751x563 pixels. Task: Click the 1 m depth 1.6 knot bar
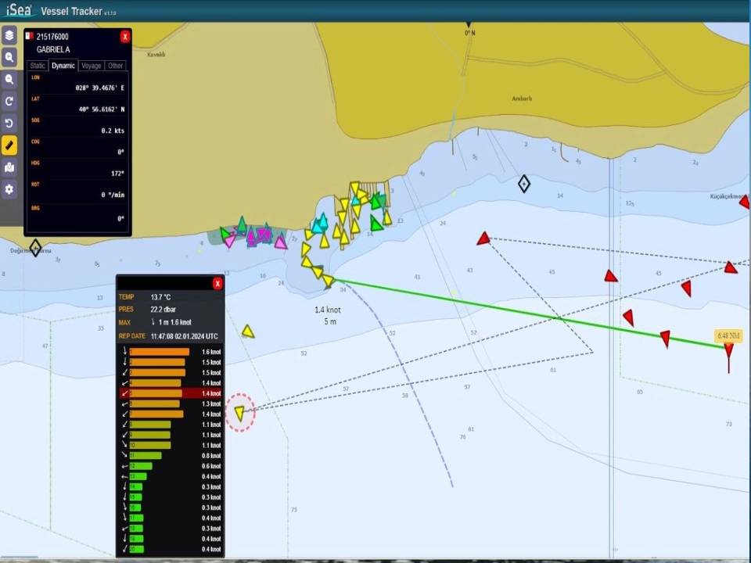(159, 352)
